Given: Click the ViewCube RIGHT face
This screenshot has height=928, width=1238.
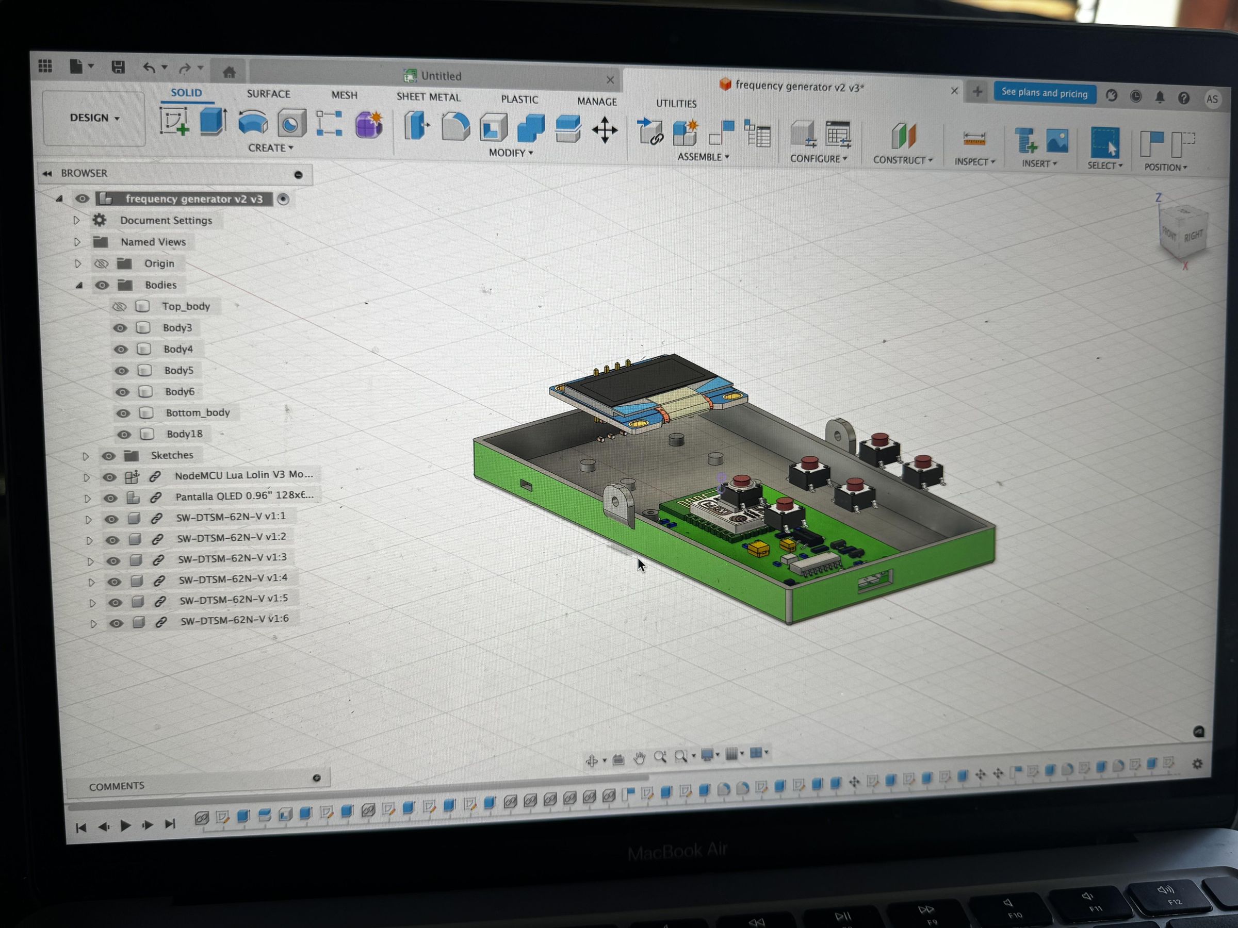Looking at the screenshot, I should [1192, 236].
